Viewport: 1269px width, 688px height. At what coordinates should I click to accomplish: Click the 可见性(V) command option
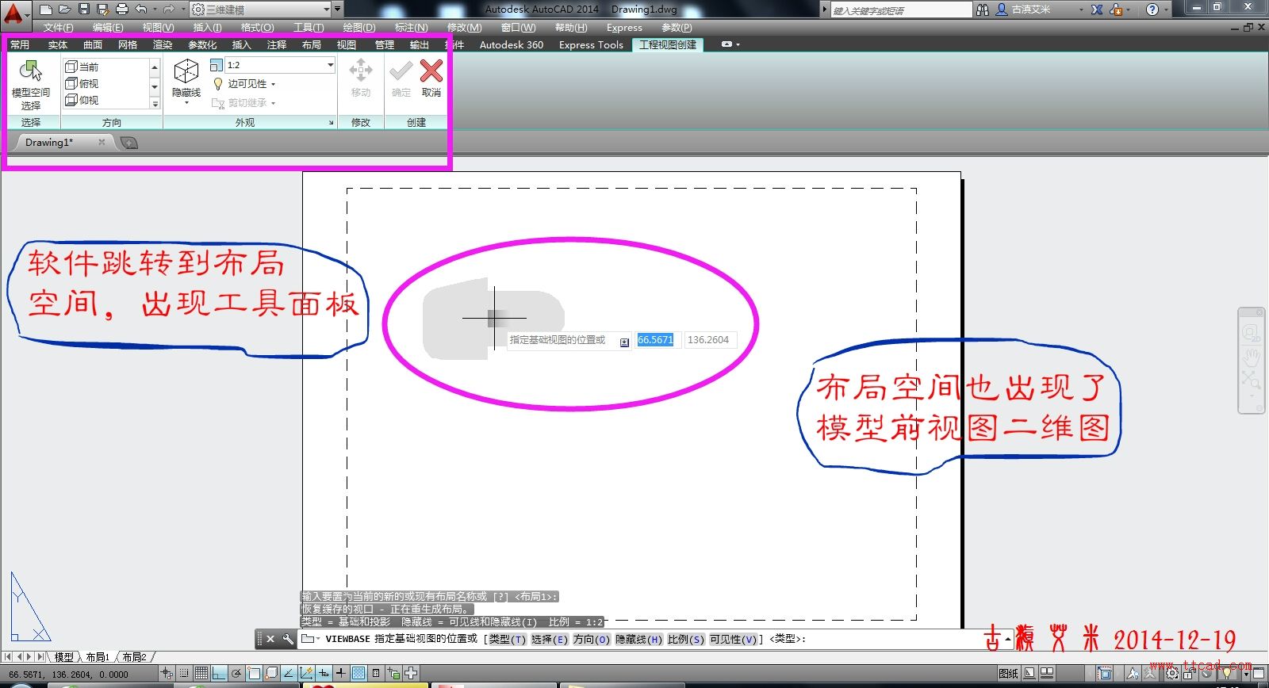pyautogui.click(x=733, y=639)
